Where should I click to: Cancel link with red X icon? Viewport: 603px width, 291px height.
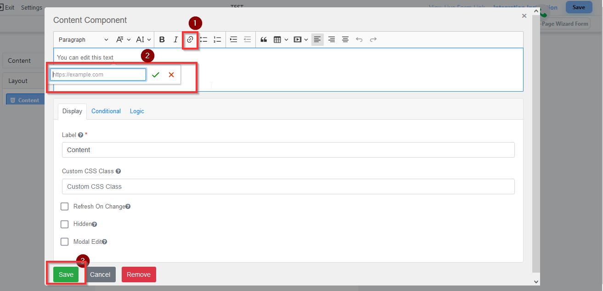click(171, 75)
